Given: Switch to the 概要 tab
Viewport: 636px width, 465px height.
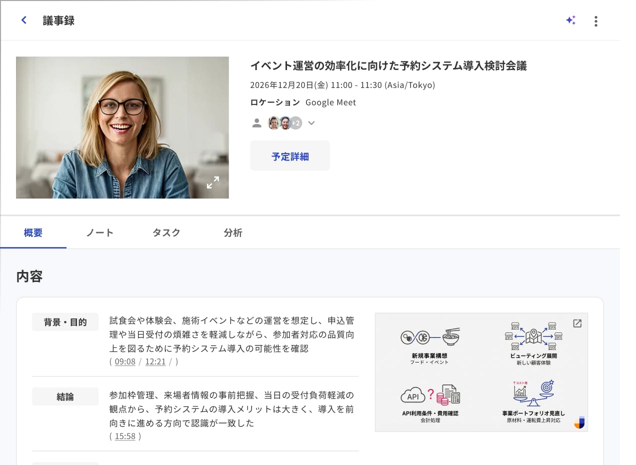Looking at the screenshot, I should [x=33, y=232].
